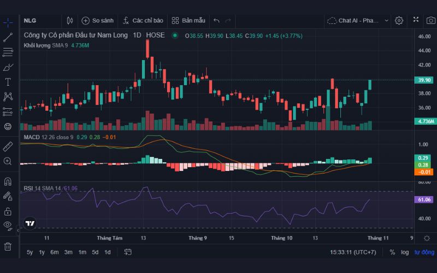Click the zoom in magnifier tool
Image resolution: width=437 pixels, height=273 pixels.
coord(8,161)
